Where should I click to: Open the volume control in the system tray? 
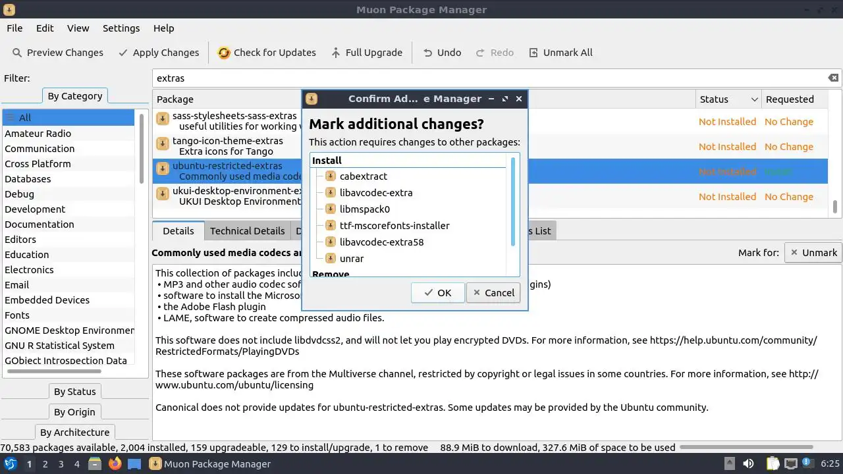tap(748, 464)
